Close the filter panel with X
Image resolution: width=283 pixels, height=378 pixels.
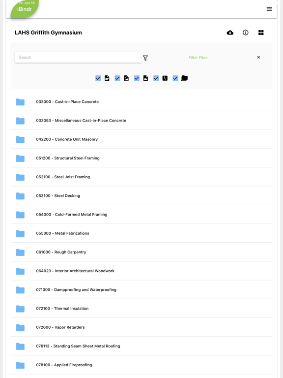pos(258,58)
